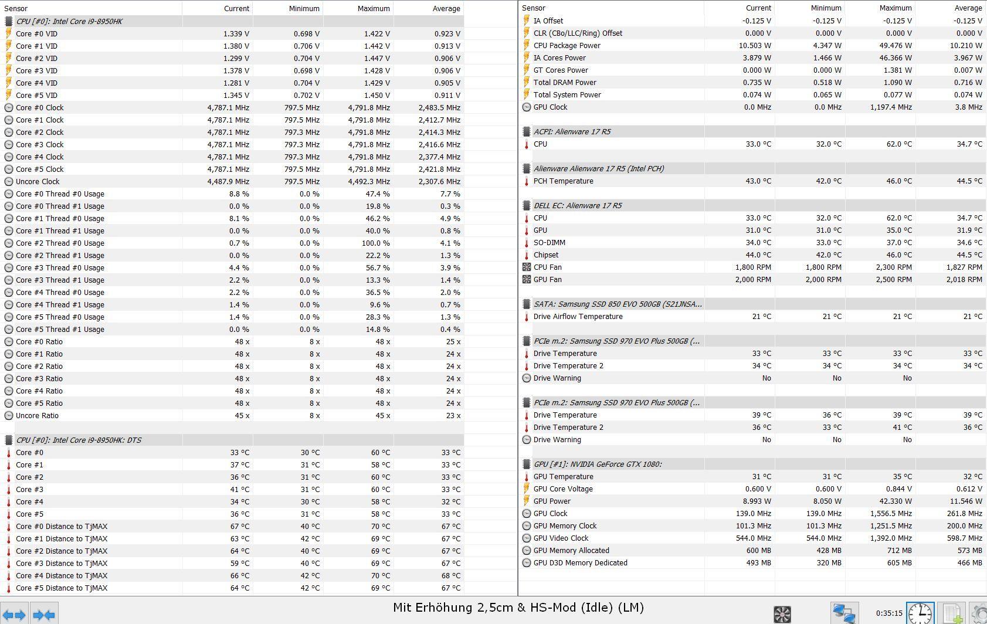Image resolution: width=987 pixels, height=624 pixels.
Task: Select the GPU Memory Clock row
Action: tap(753, 526)
